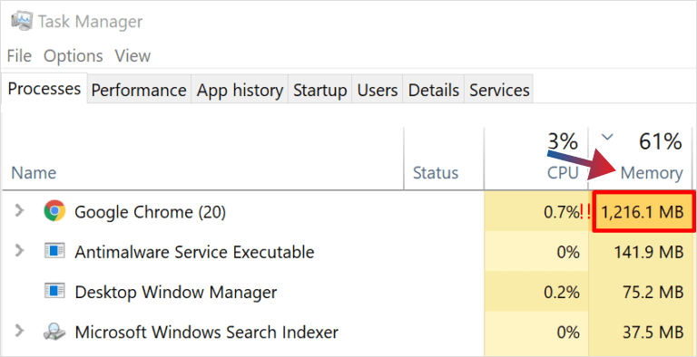Screen dimensions: 697x357
Task: Select the Antimalware Service Executable name
Action: [194, 252]
